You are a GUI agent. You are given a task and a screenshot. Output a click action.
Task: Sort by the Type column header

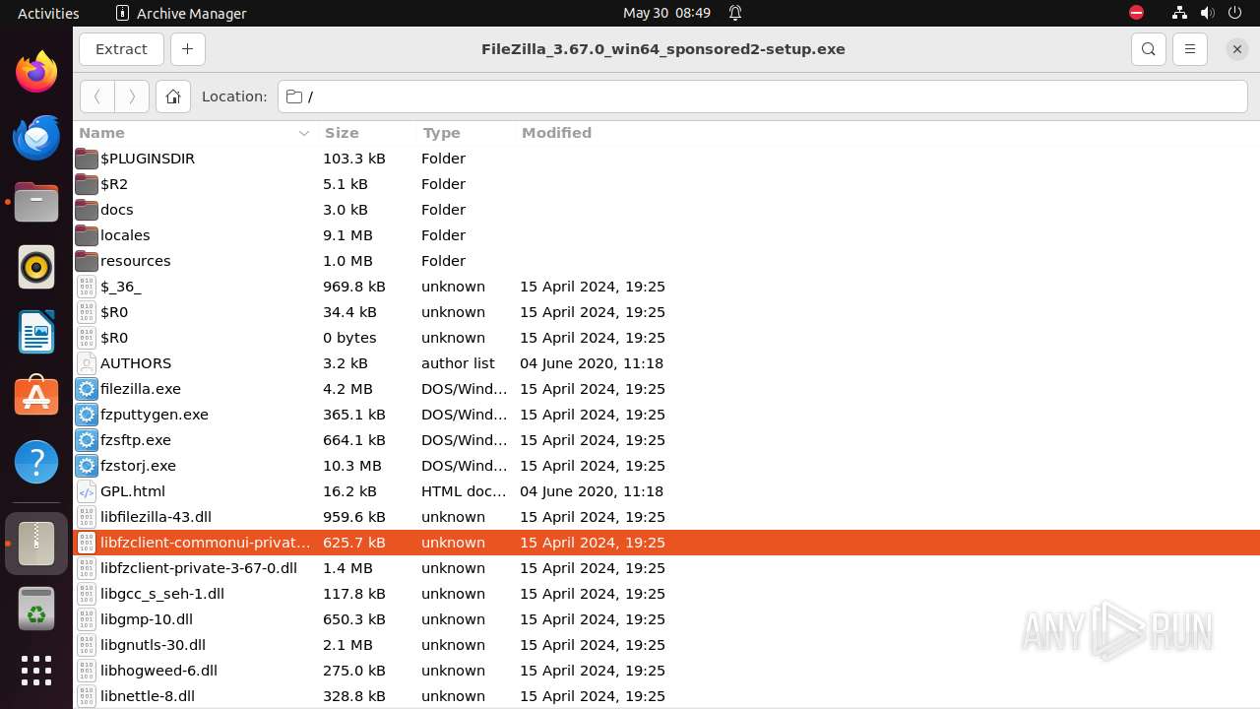465,133
